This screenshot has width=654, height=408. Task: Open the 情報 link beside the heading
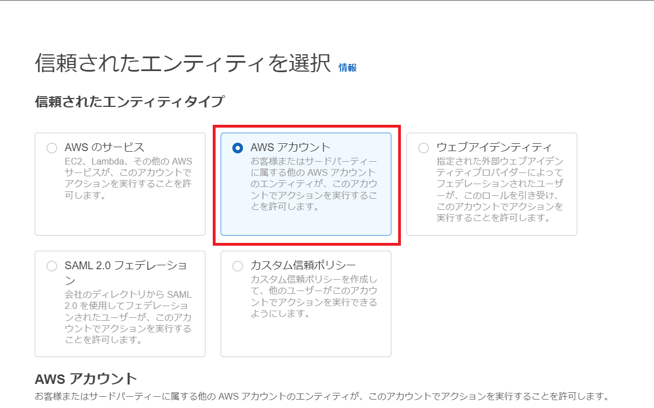(347, 68)
